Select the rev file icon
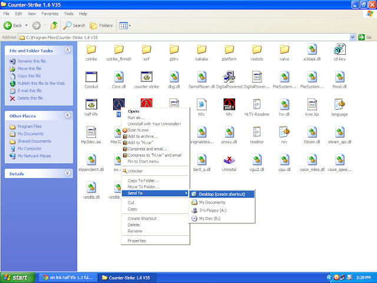The image size is (377, 283). pos(285,132)
